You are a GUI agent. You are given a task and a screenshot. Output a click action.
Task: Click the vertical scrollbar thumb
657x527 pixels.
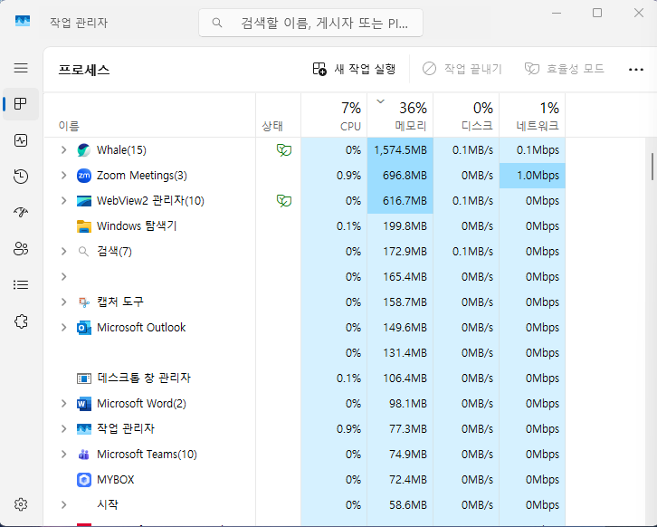[x=652, y=167]
